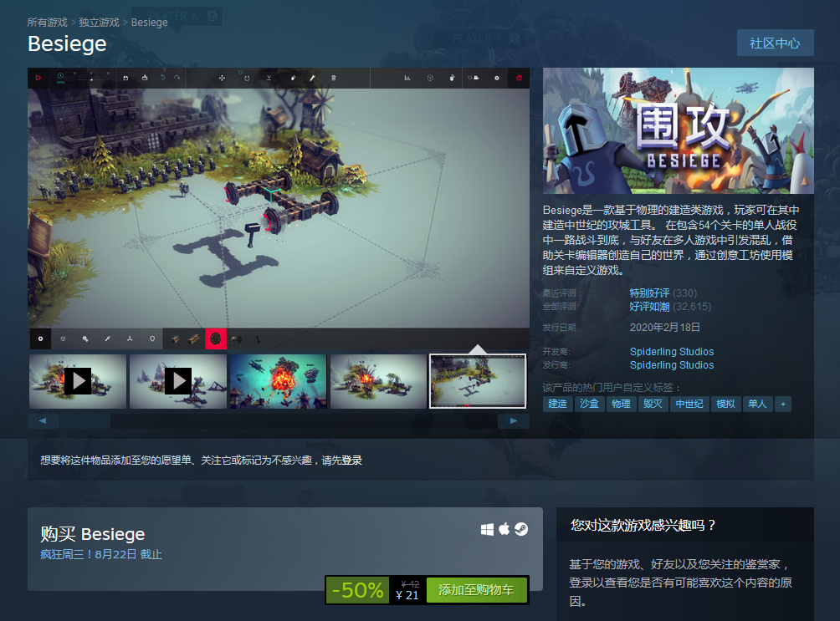Select the explosion screenshot thumbnail
Screen dimensions: 840x621
pos(278,381)
